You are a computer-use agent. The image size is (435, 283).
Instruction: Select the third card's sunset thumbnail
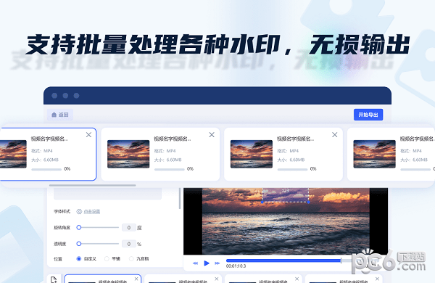coord(252,154)
